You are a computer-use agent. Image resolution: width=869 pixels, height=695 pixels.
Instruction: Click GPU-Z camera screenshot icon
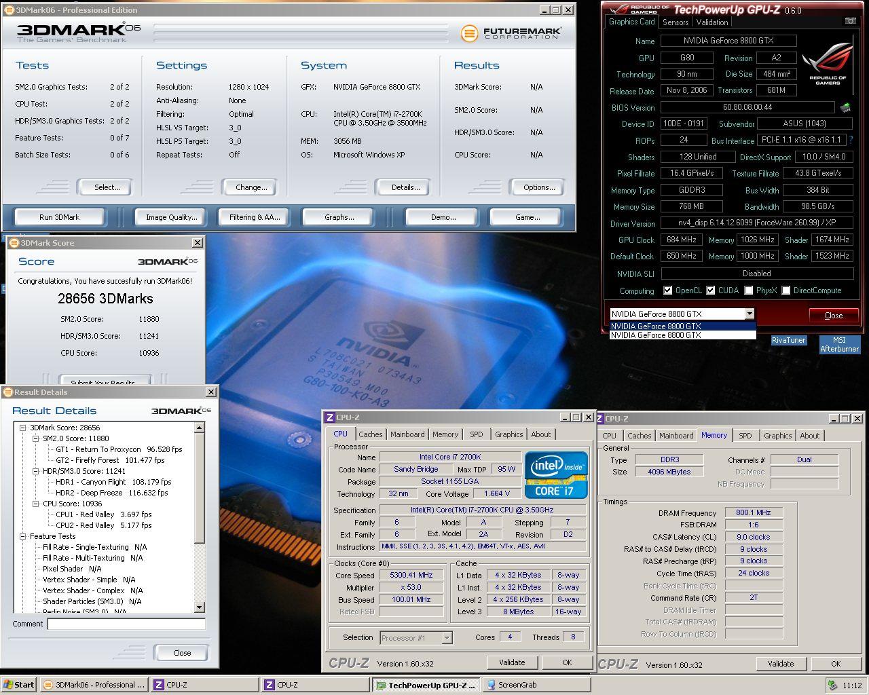850,22
